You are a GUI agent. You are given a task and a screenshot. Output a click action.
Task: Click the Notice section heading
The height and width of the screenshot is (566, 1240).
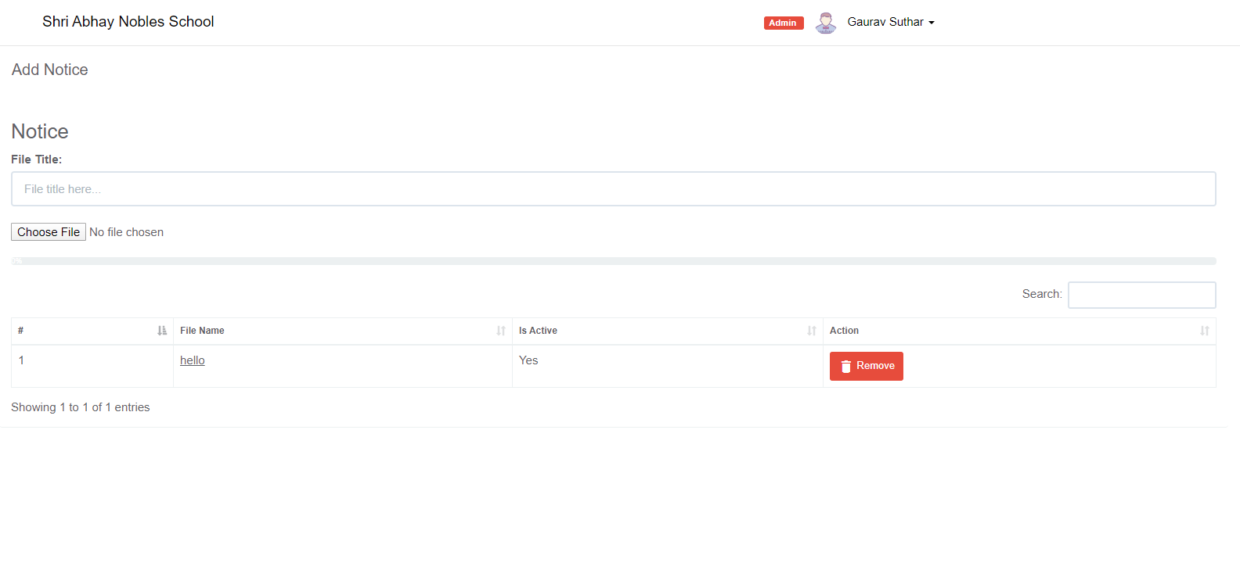point(40,131)
